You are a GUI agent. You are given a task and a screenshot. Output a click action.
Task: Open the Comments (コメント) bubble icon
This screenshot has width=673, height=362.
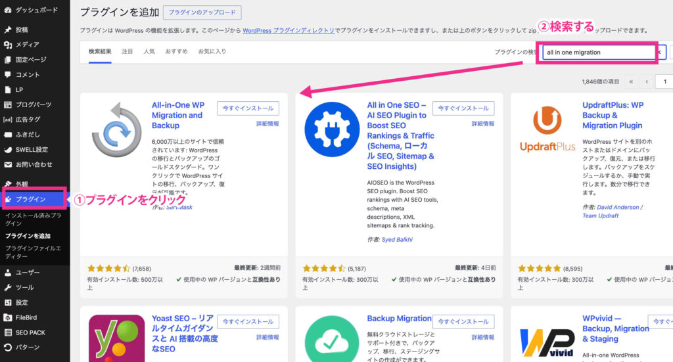tap(8, 75)
